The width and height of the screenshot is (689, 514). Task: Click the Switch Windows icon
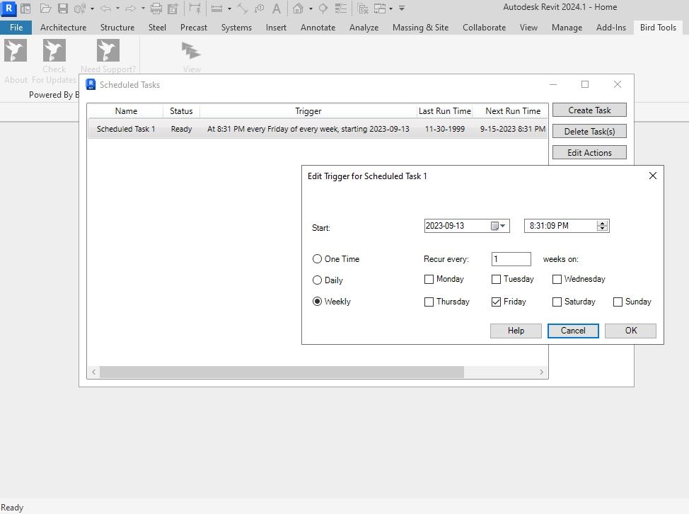click(380, 8)
